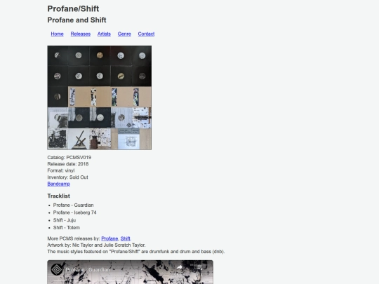The image size is (379, 284).
Task: Select the 'Format: vinyl' line
Action: 61,170
